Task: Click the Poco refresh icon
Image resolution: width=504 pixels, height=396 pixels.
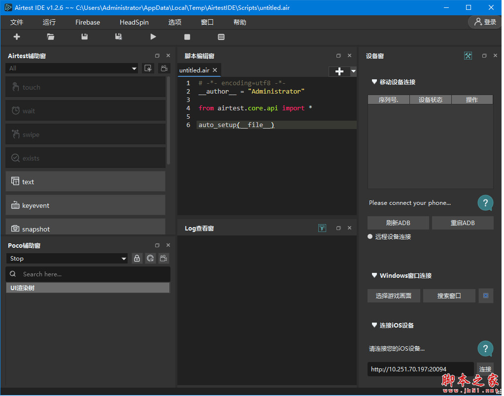Action: (x=150, y=259)
